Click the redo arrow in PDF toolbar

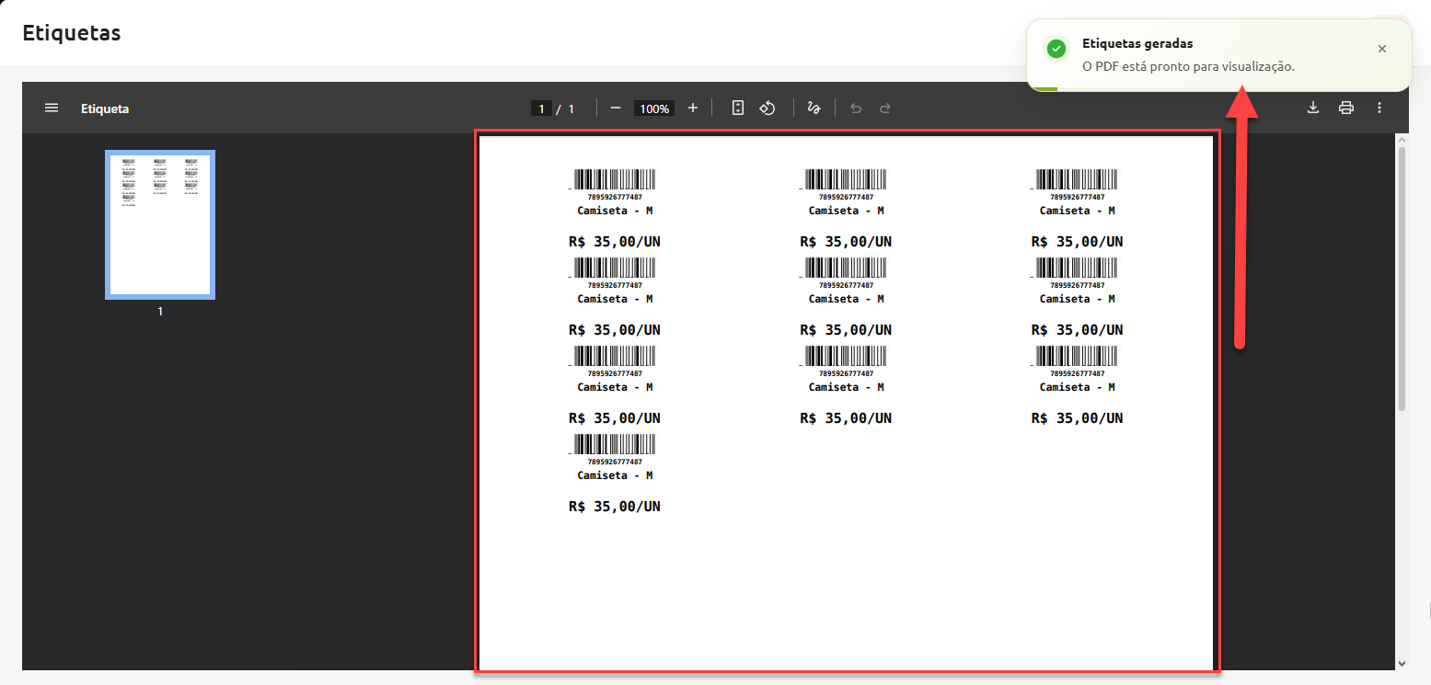click(885, 108)
